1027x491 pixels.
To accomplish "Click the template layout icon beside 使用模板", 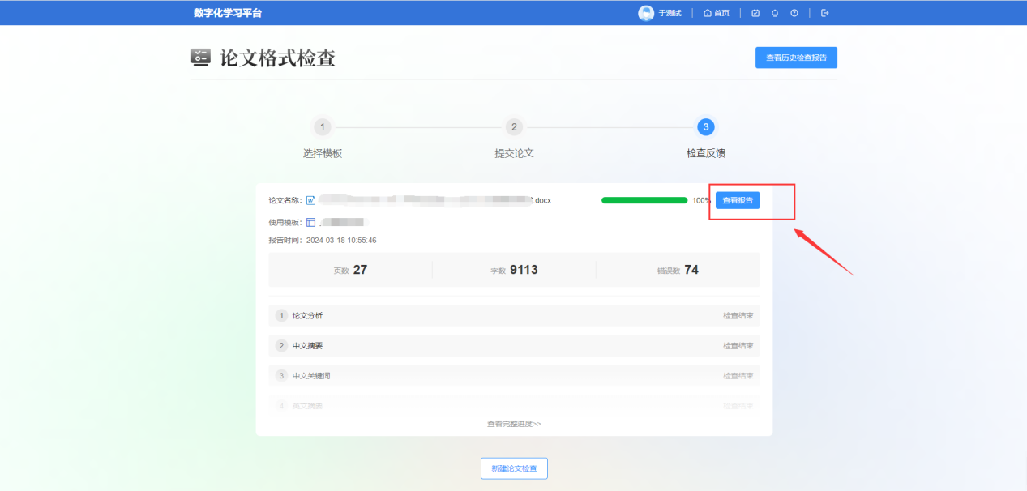I will tap(310, 222).
